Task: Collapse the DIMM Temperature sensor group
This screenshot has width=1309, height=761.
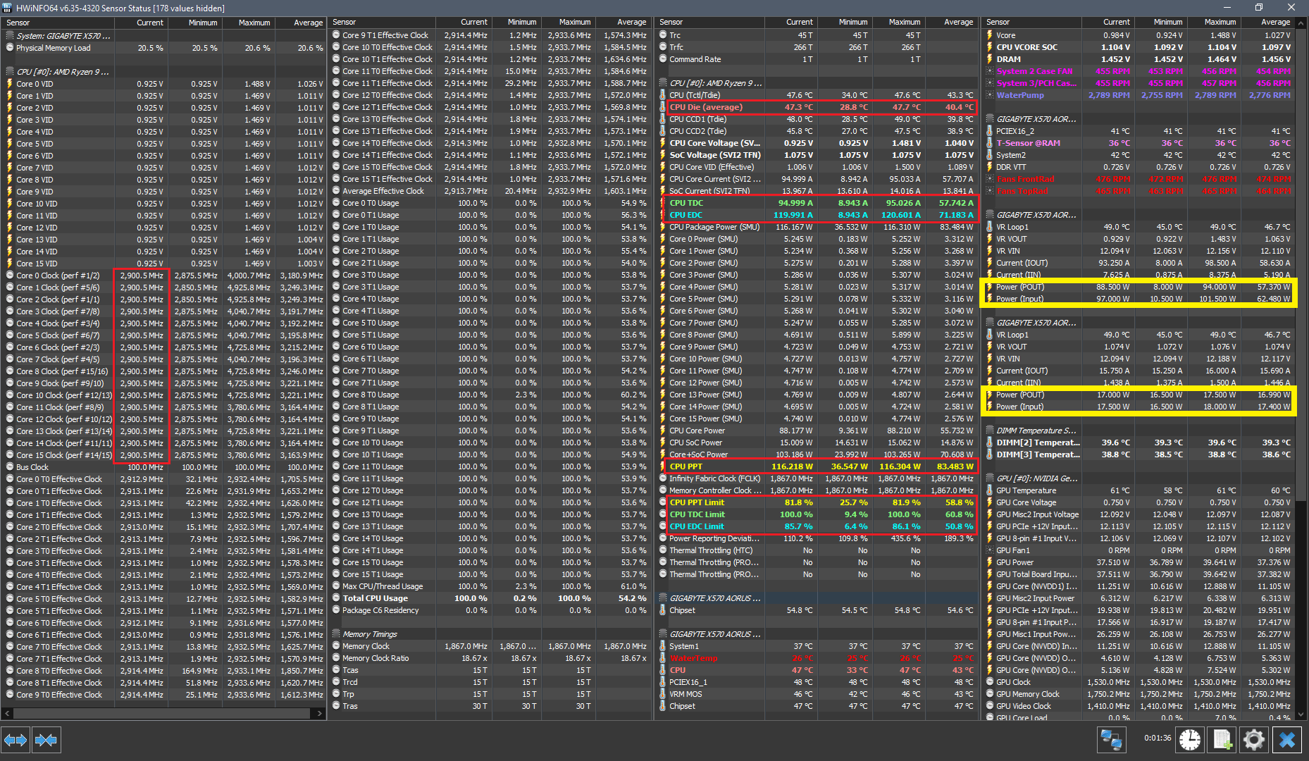Action: point(990,431)
